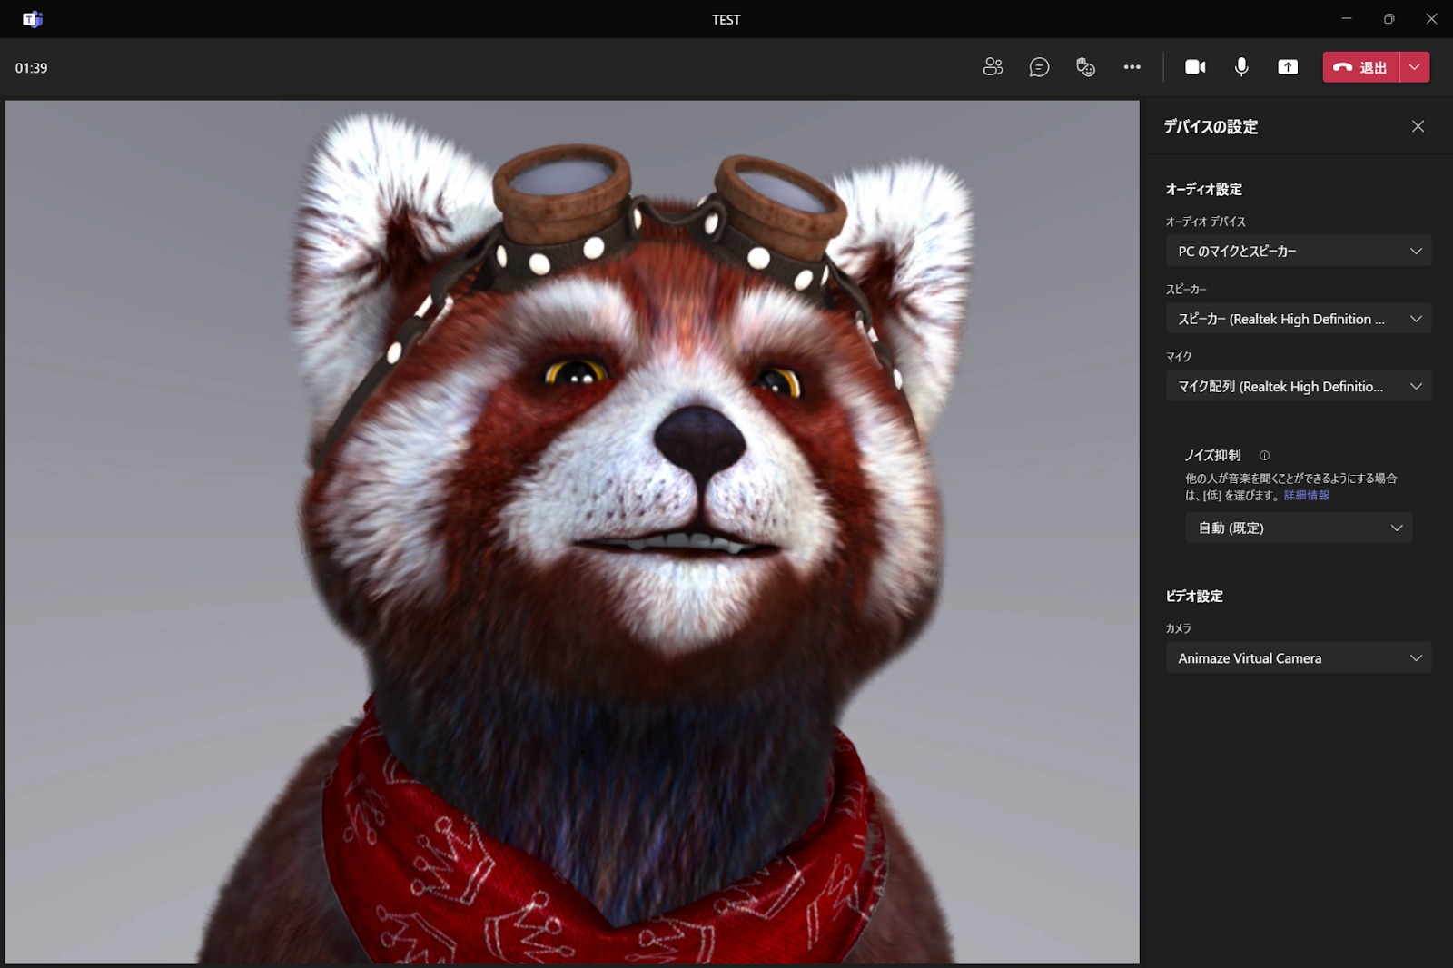Maximize the Teams meeting window
The width and height of the screenshot is (1453, 968).
[x=1389, y=18]
